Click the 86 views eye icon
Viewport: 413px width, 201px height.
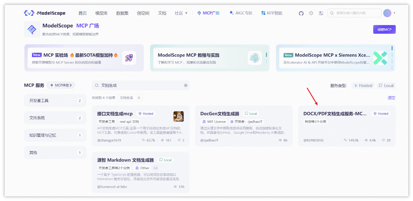point(280,140)
